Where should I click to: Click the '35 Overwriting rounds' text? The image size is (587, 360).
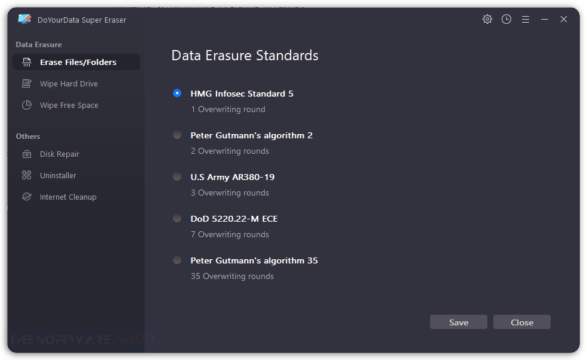pyautogui.click(x=232, y=276)
